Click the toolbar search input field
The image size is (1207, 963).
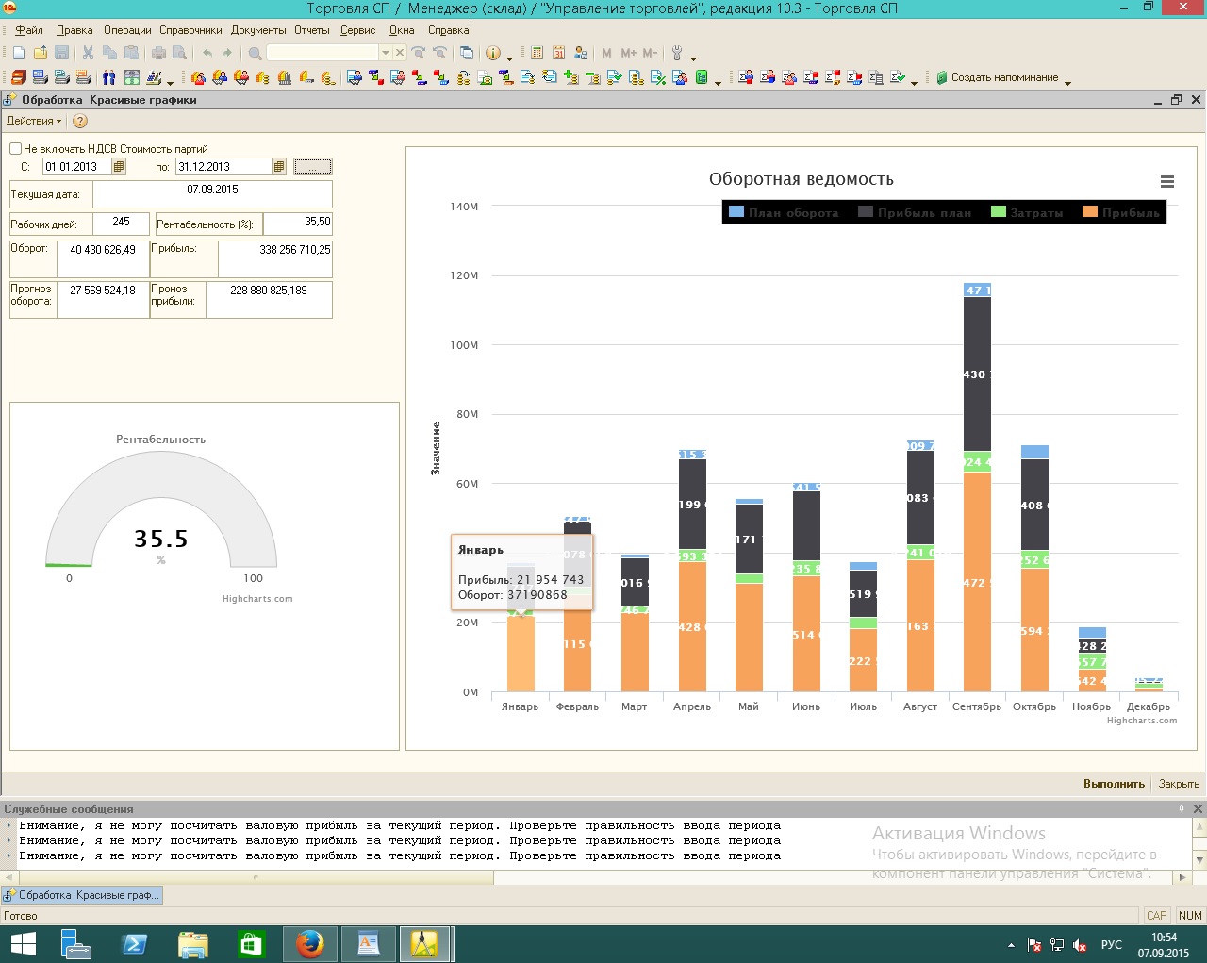(x=322, y=53)
